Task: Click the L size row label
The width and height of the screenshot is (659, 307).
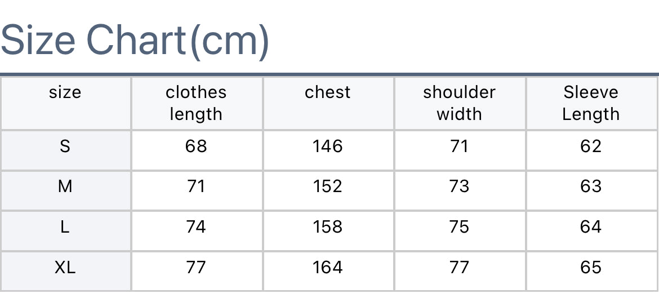Action: (65, 227)
